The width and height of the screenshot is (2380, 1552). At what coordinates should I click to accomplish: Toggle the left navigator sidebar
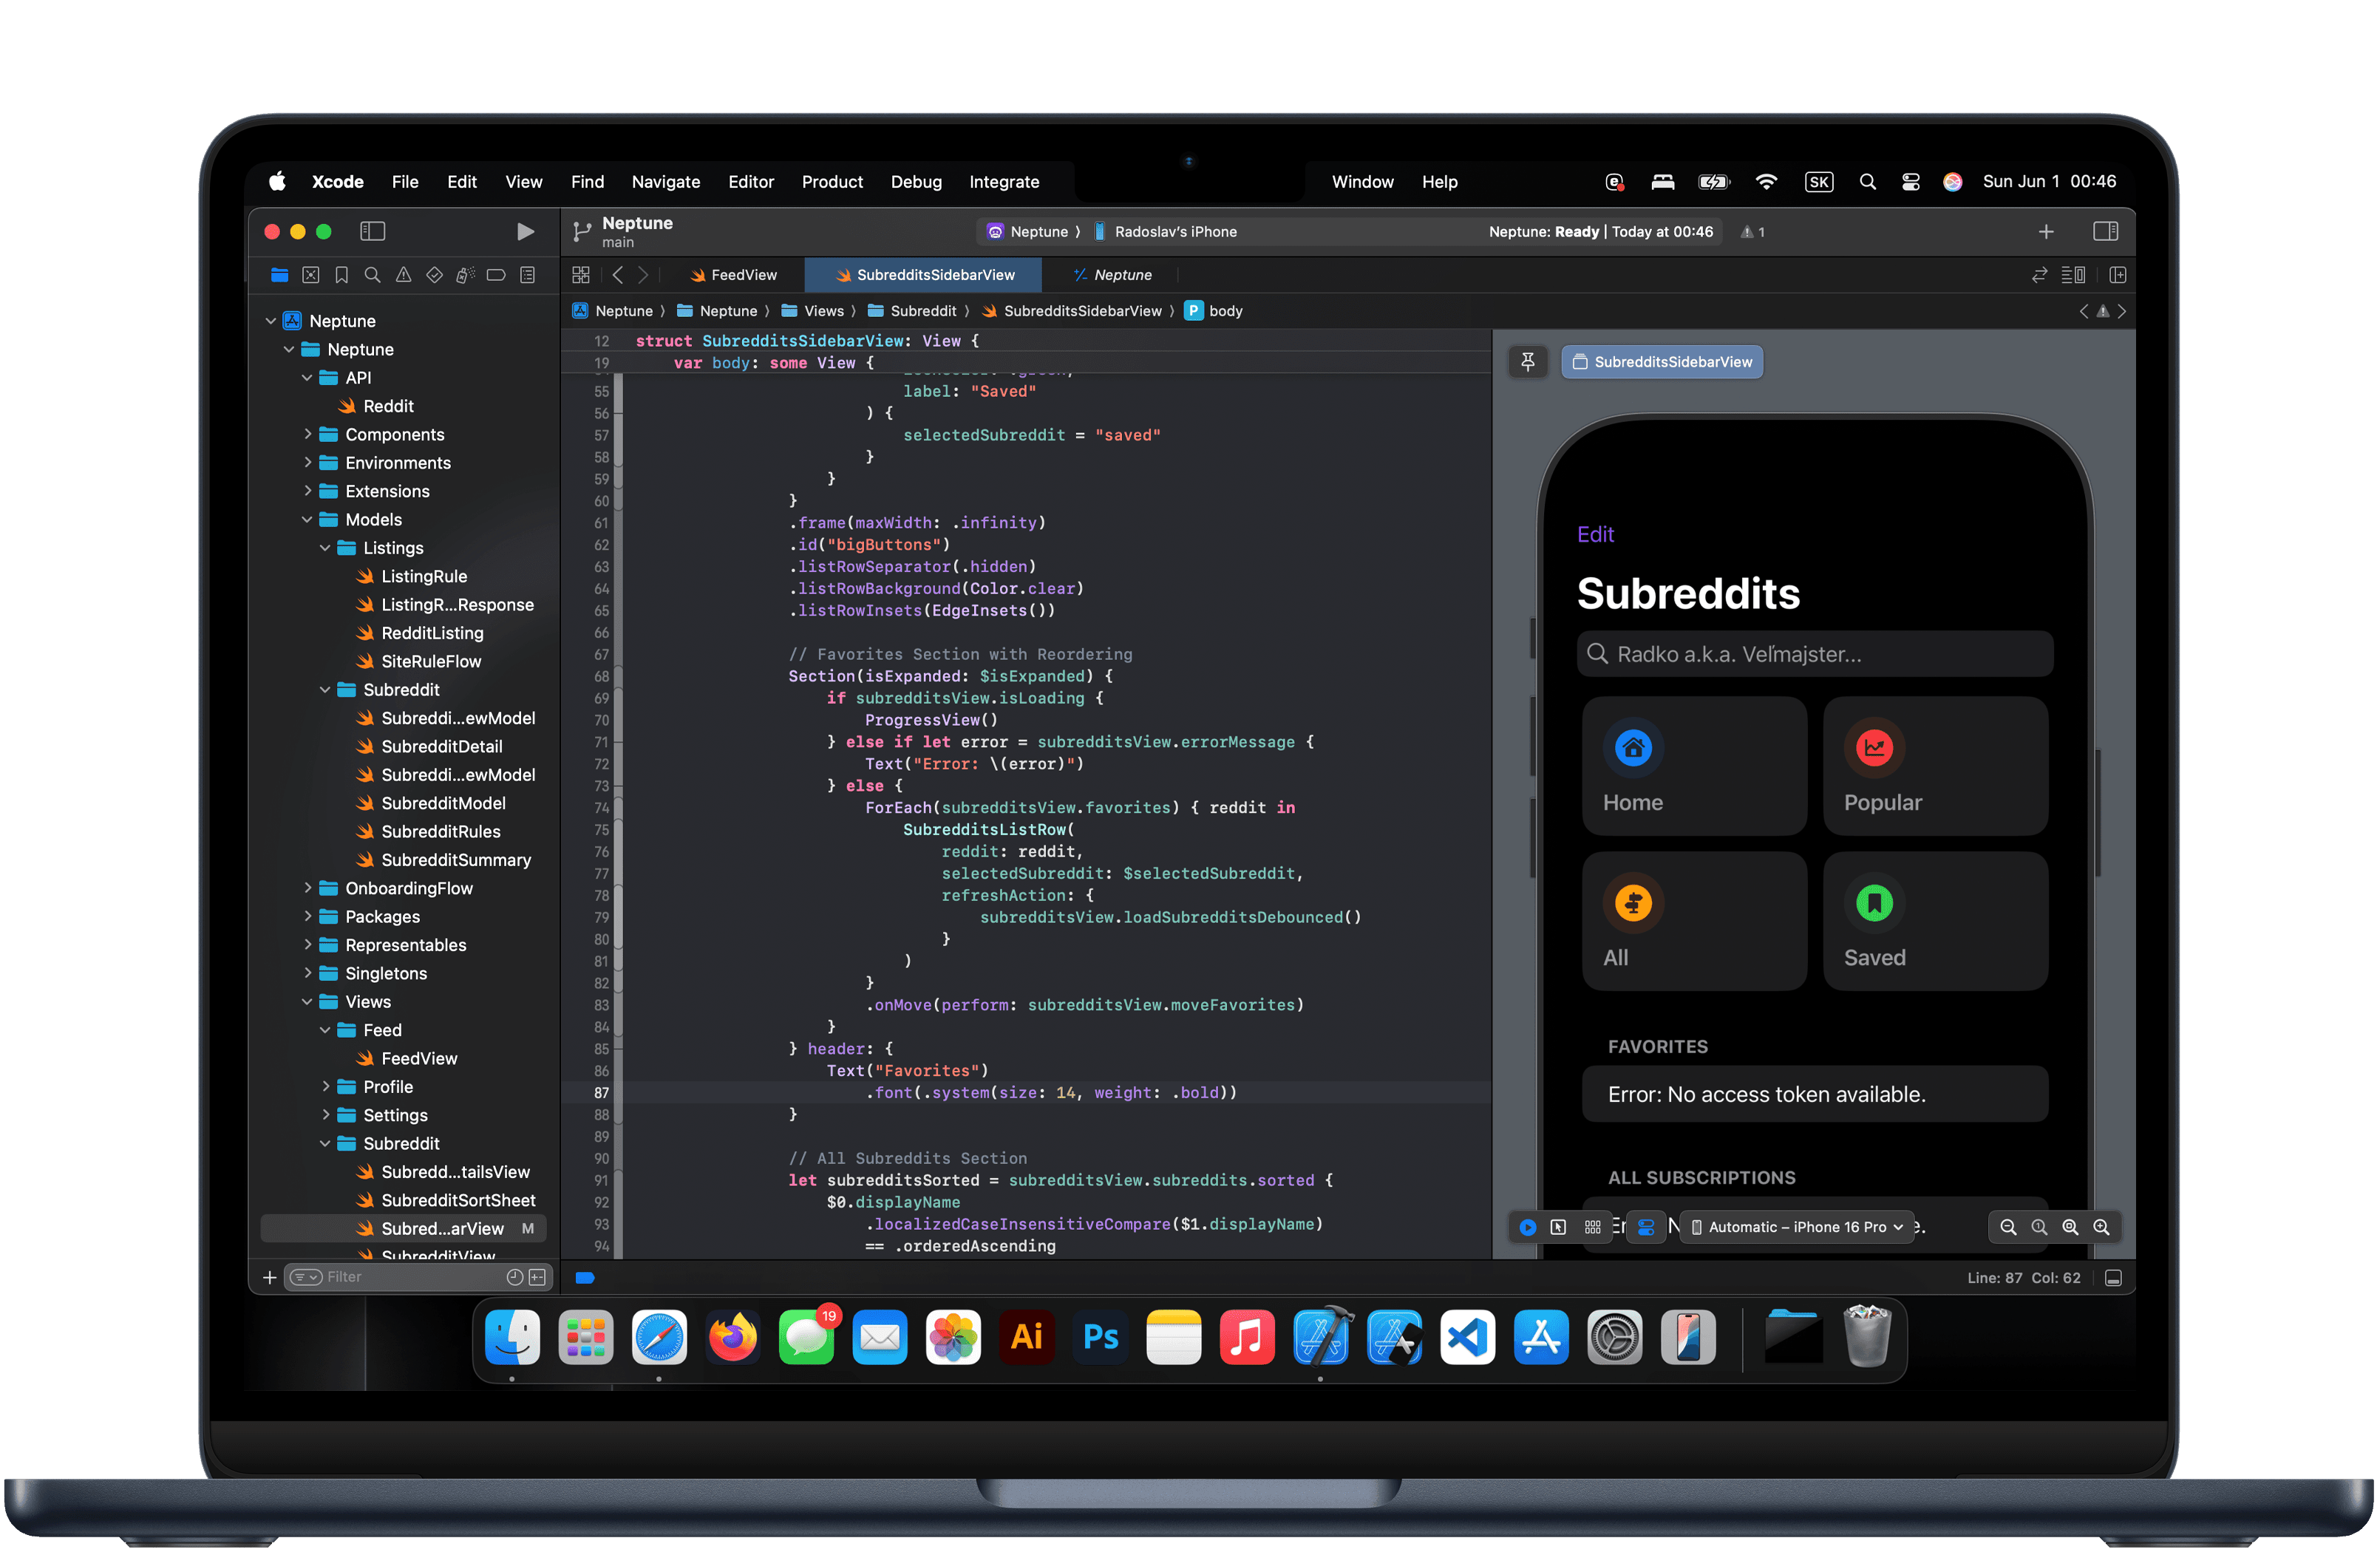[x=372, y=232]
